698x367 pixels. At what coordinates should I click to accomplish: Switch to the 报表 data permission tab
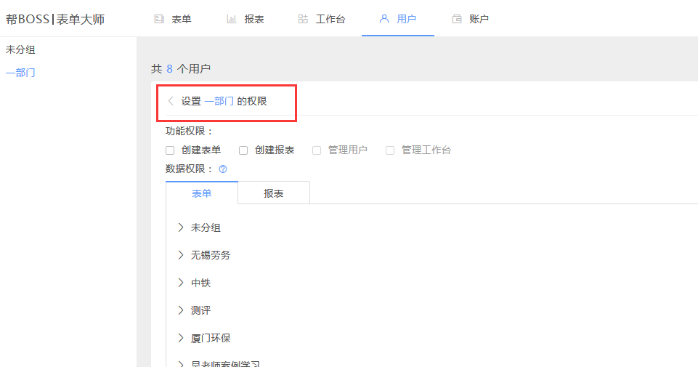coord(274,193)
